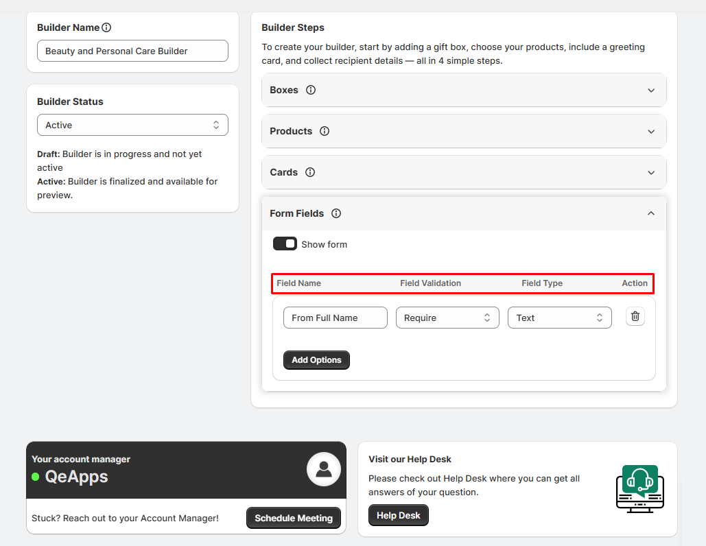The width and height of the screenshot is (706, 546).
Task: Click the account manager avatar icon
Action: [x=324, y=470]
